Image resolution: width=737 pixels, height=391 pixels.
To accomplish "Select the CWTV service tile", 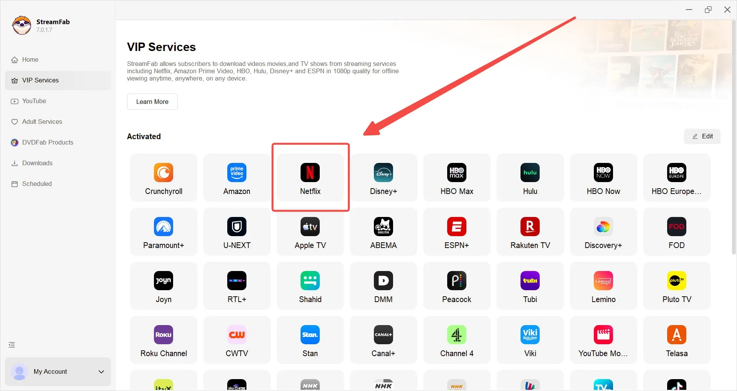I will coord(237,340).
